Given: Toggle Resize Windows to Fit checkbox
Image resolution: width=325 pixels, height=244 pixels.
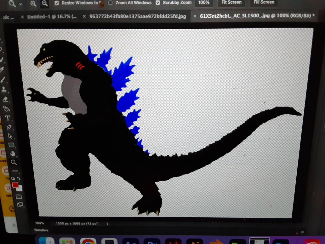Looking at the screenshot, I should tap(57, 3).
